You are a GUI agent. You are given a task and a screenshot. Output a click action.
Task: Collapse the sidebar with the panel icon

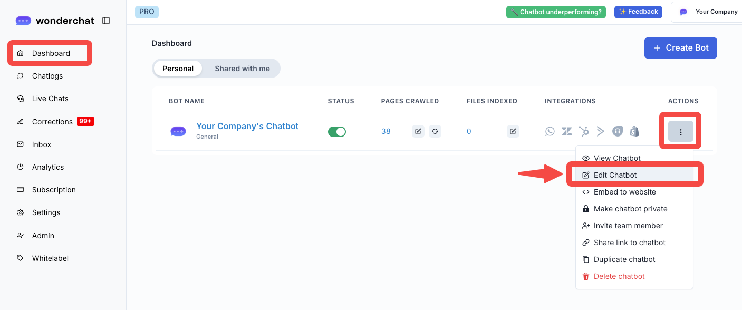[106, 21]
